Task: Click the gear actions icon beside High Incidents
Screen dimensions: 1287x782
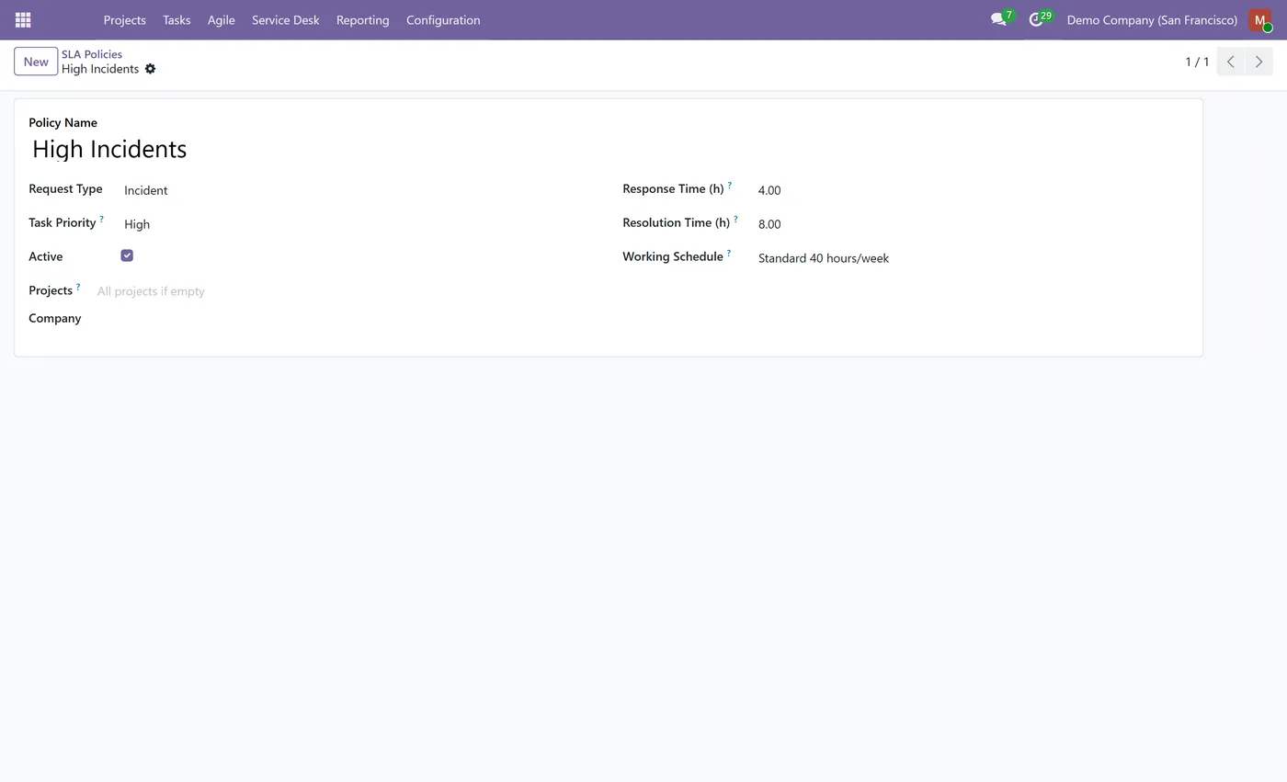Action: (x=151, y=69)
